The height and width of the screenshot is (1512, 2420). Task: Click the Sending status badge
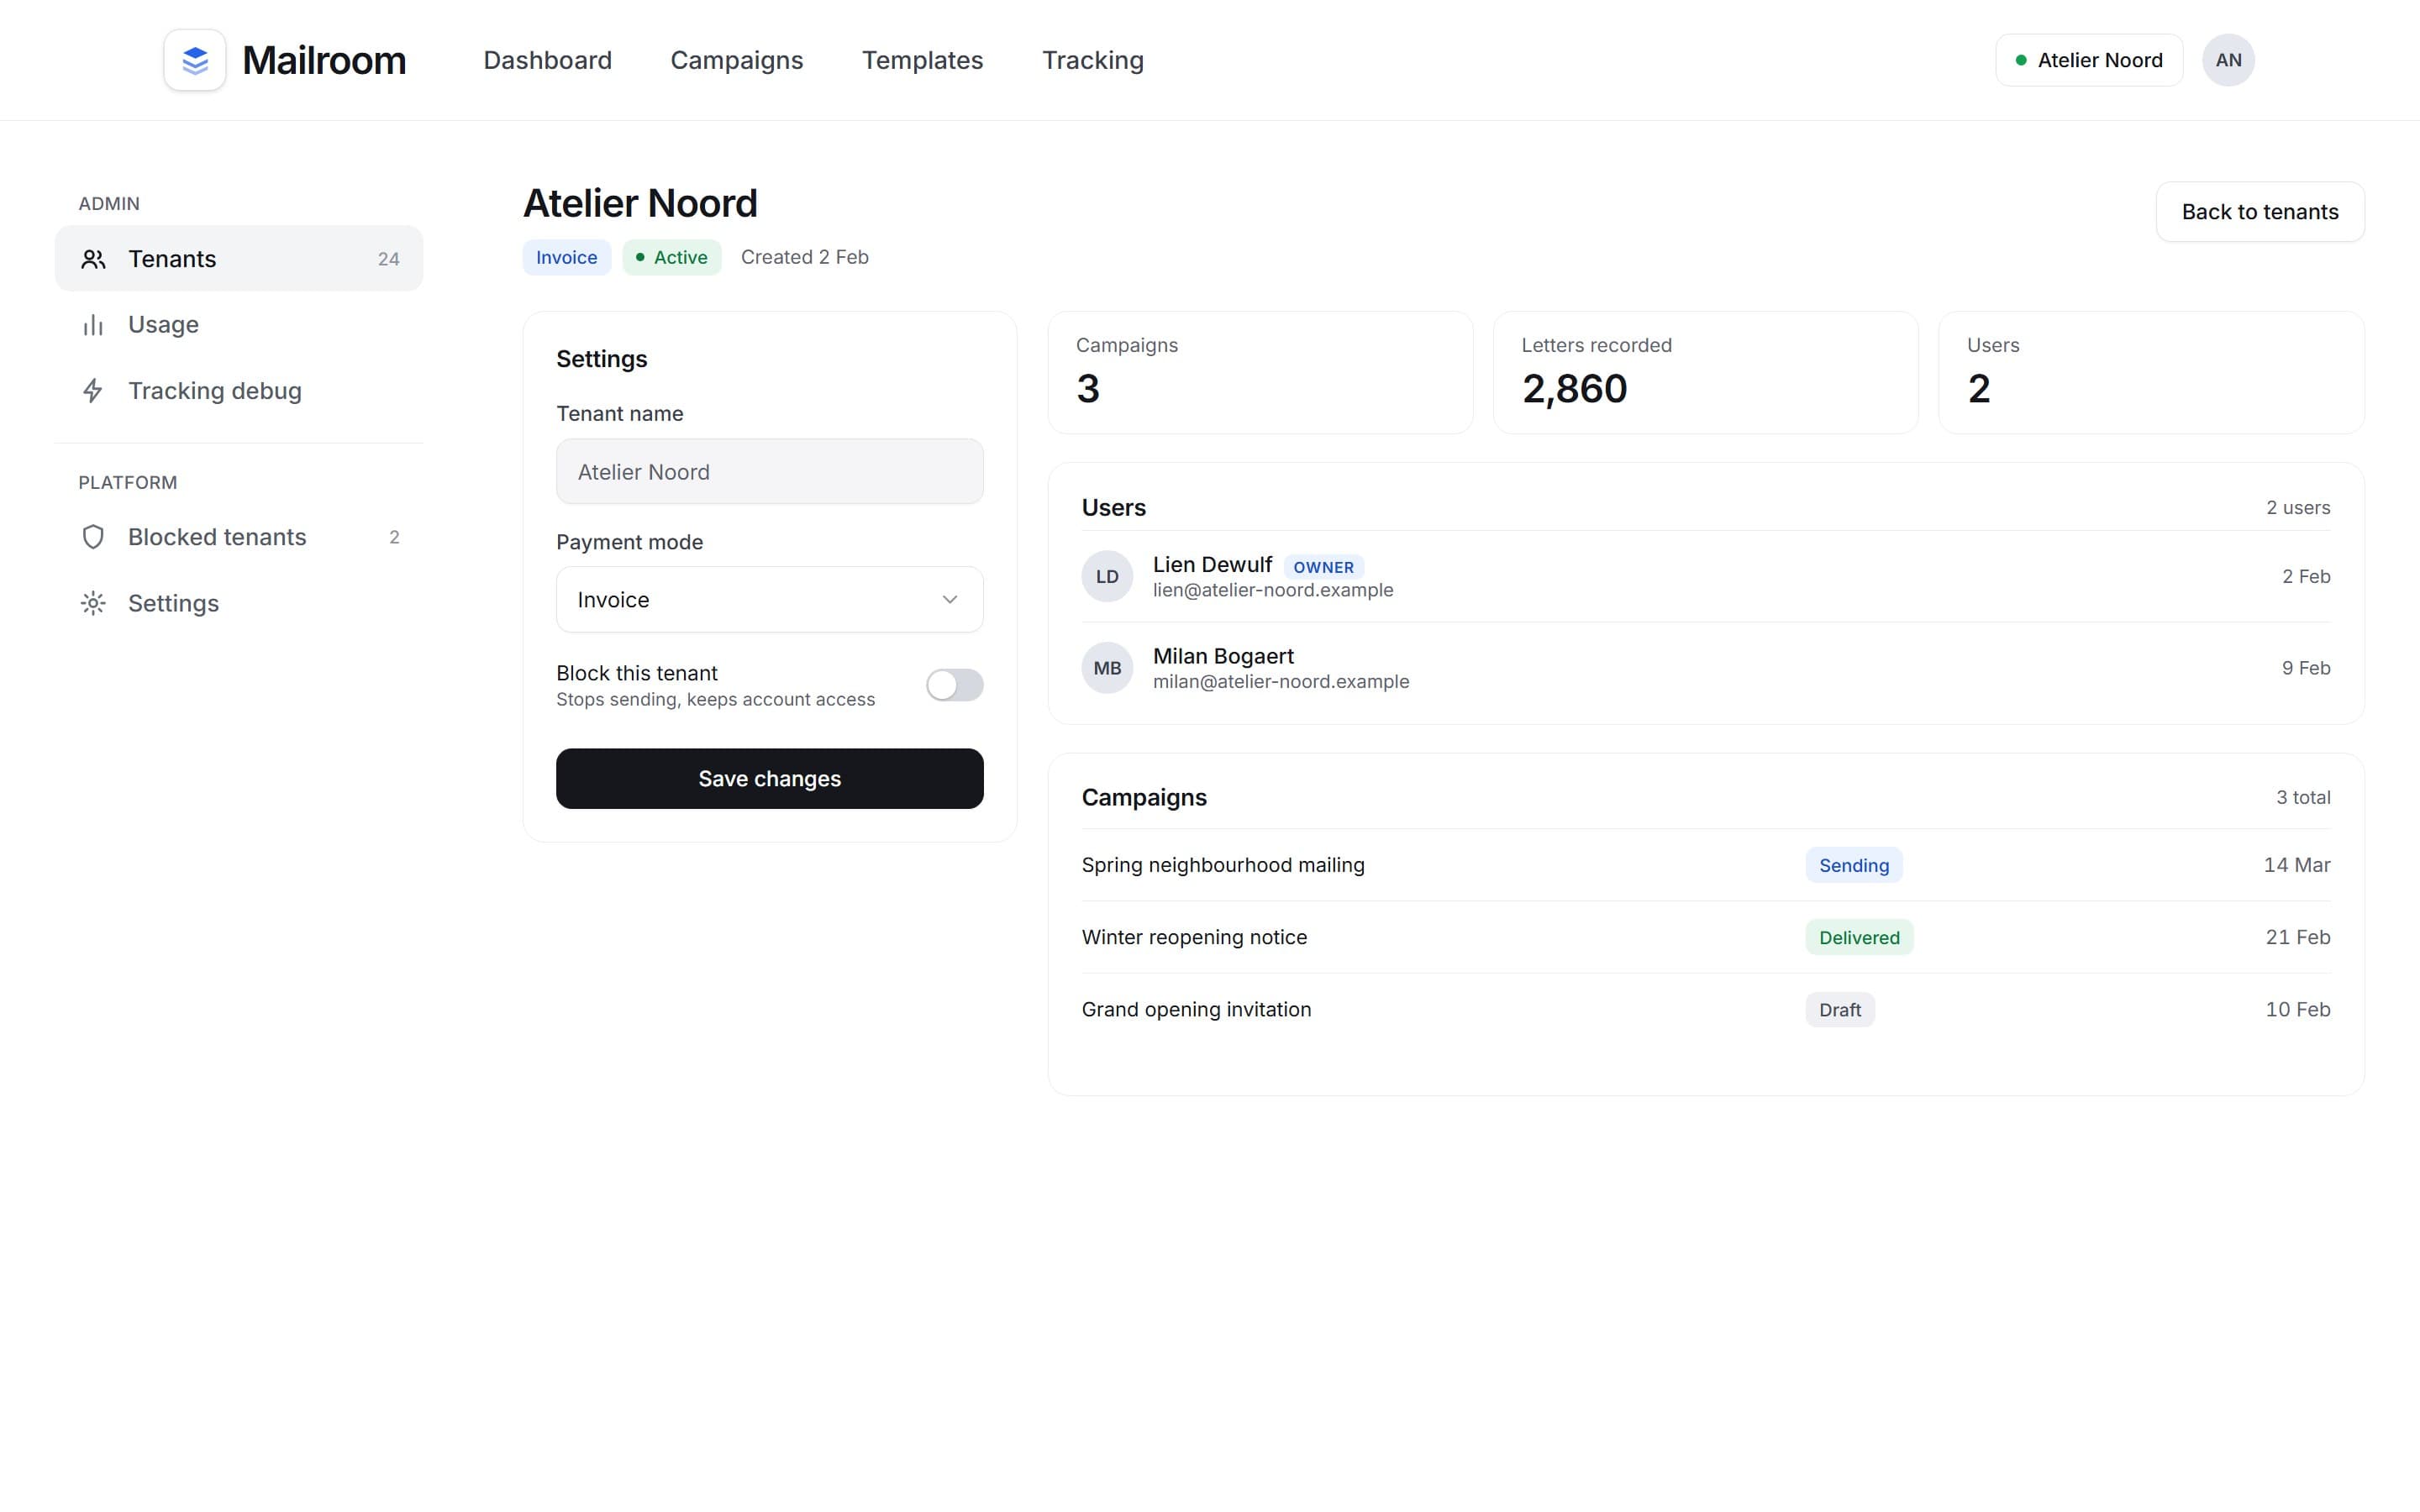point(1853,865)
